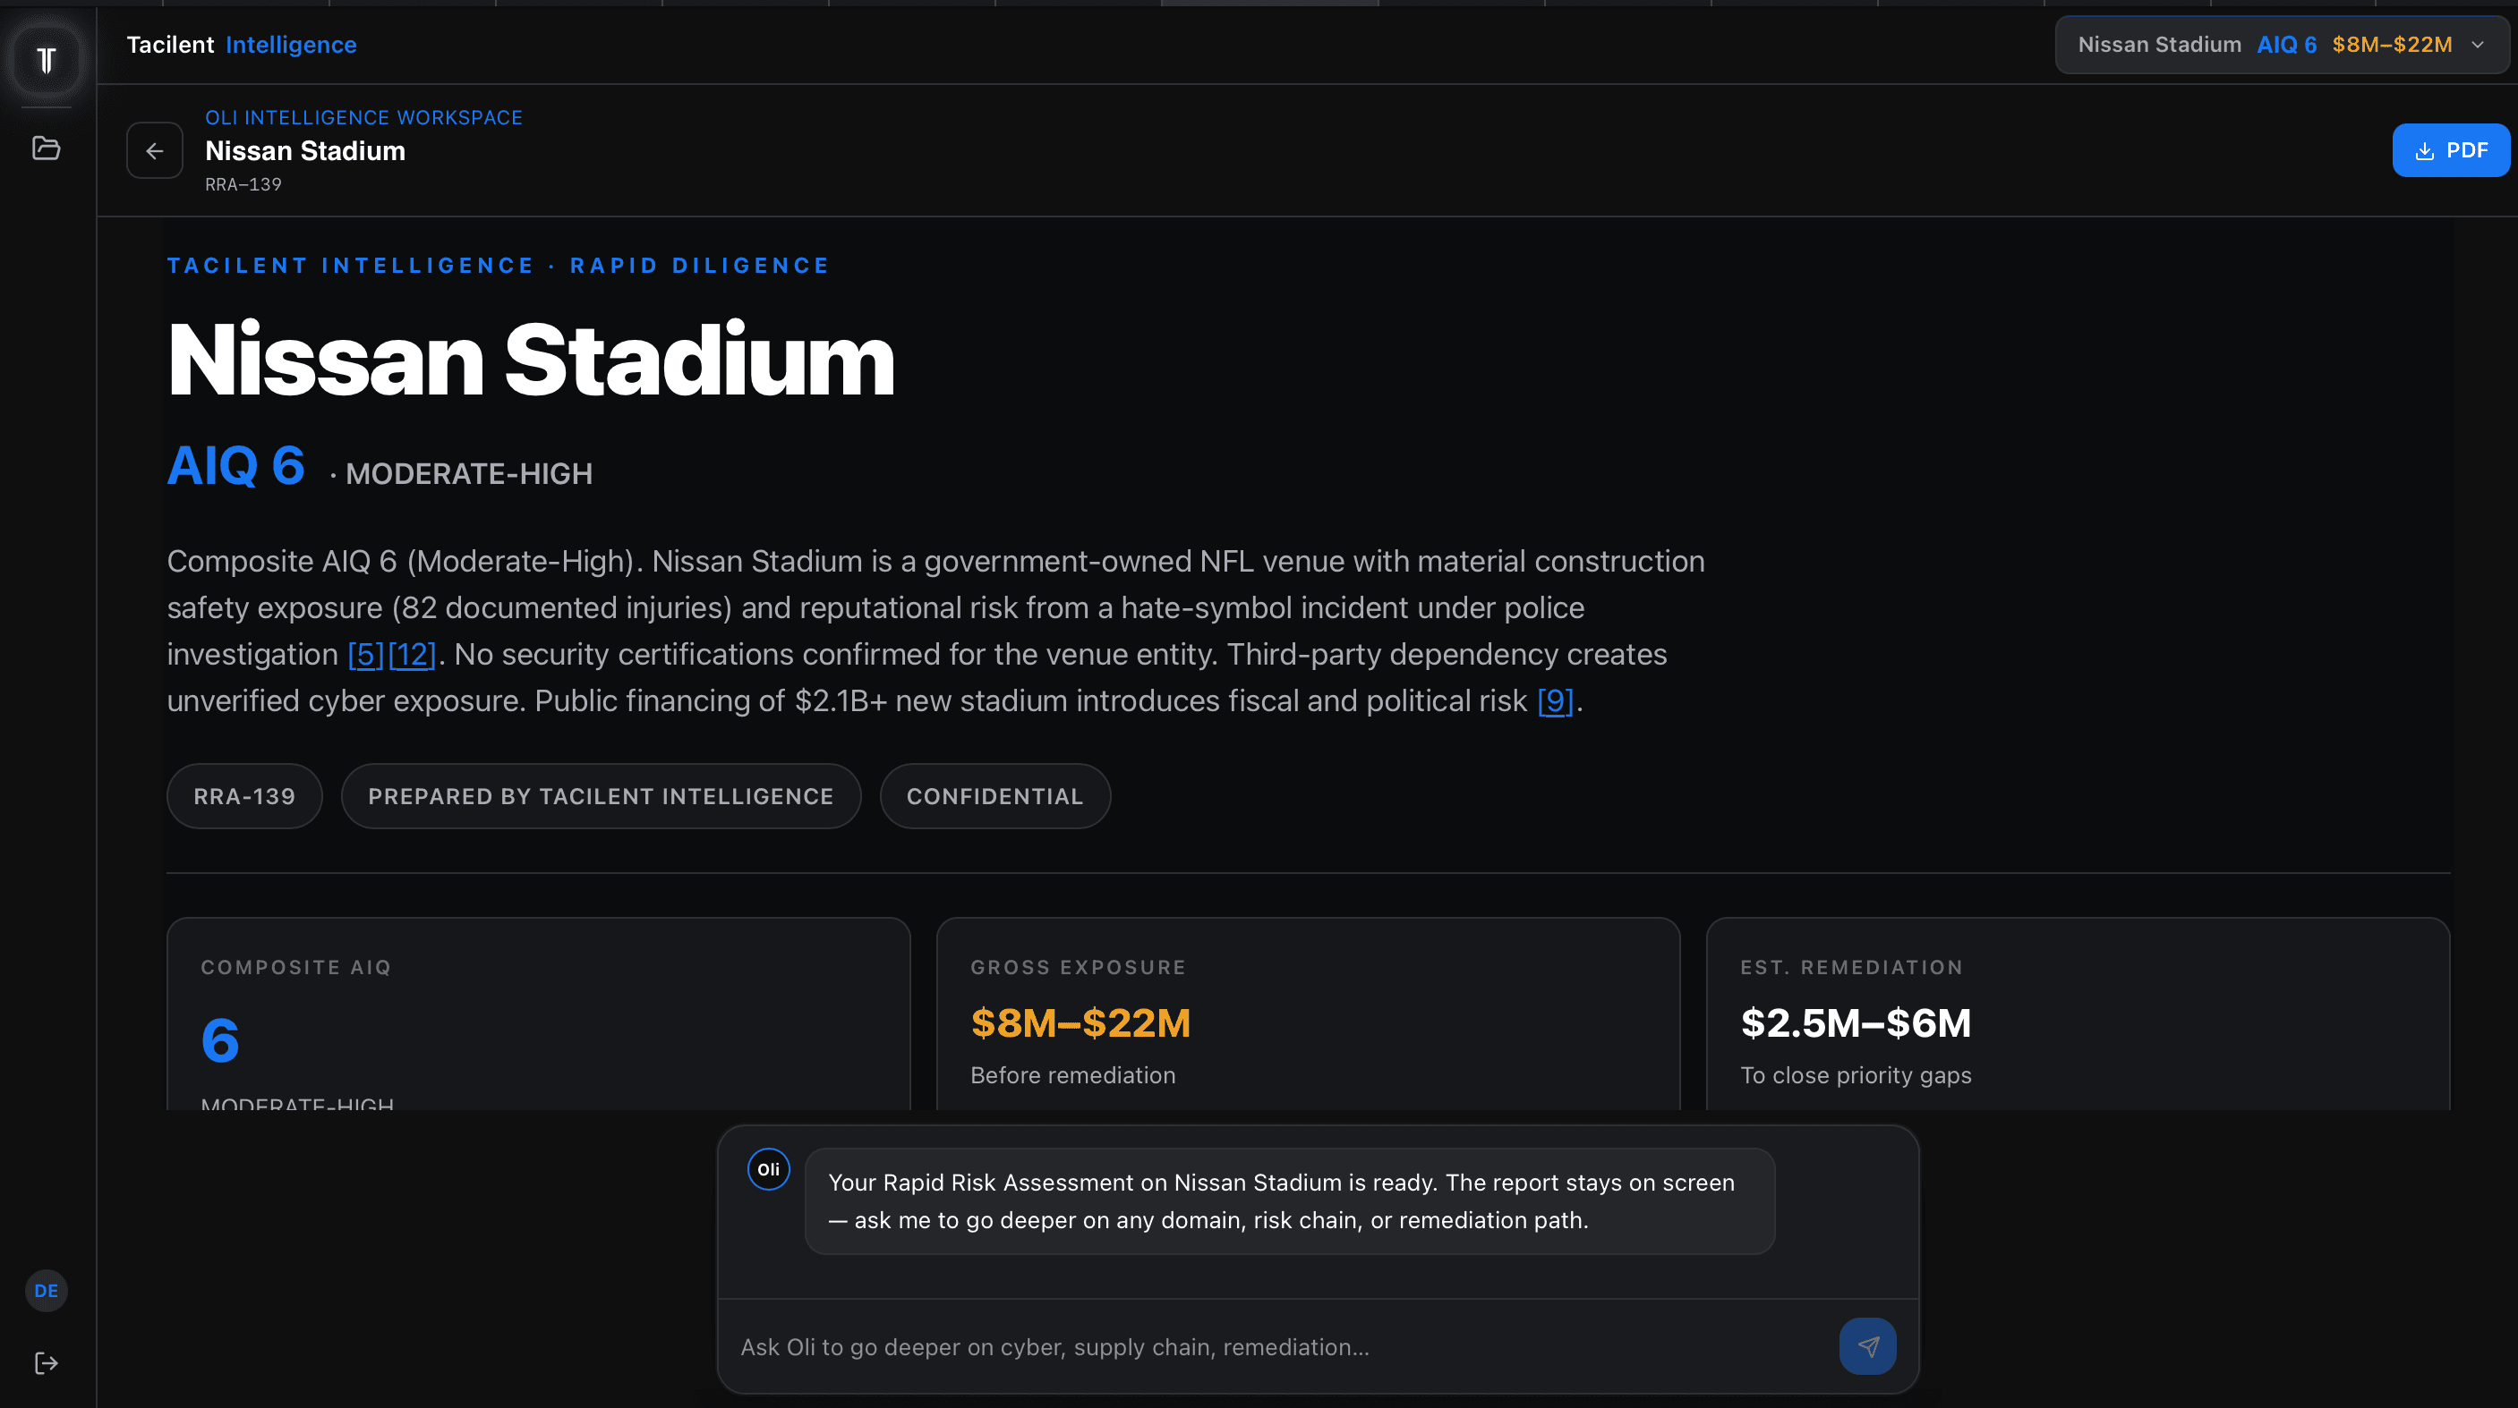This screenshot has height=1408, width=2518.
Task: Open the folder icon in sidebar
Action: coord(46,148)
